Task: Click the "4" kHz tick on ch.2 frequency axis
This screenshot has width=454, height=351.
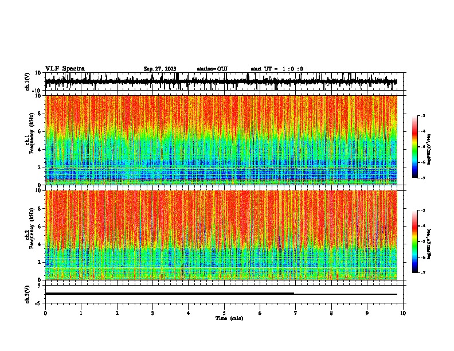Action: (x=40, y=244)
